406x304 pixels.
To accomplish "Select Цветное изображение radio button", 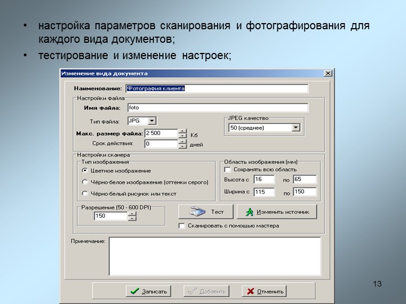I will pos(85,171).
